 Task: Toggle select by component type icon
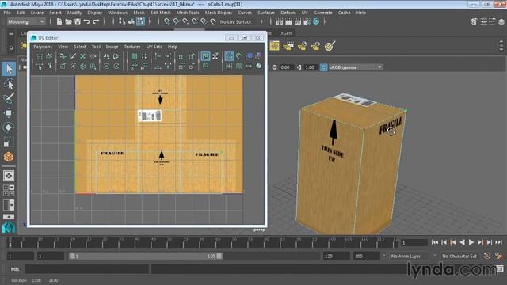click(x=141, y=21)
